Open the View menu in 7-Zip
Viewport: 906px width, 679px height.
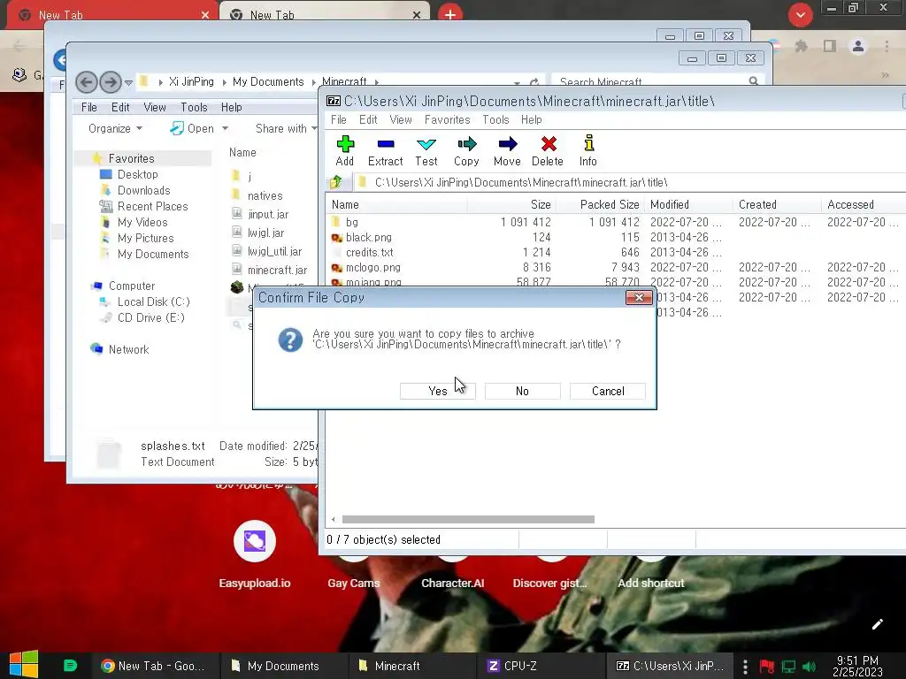click(x=401, y=119)
